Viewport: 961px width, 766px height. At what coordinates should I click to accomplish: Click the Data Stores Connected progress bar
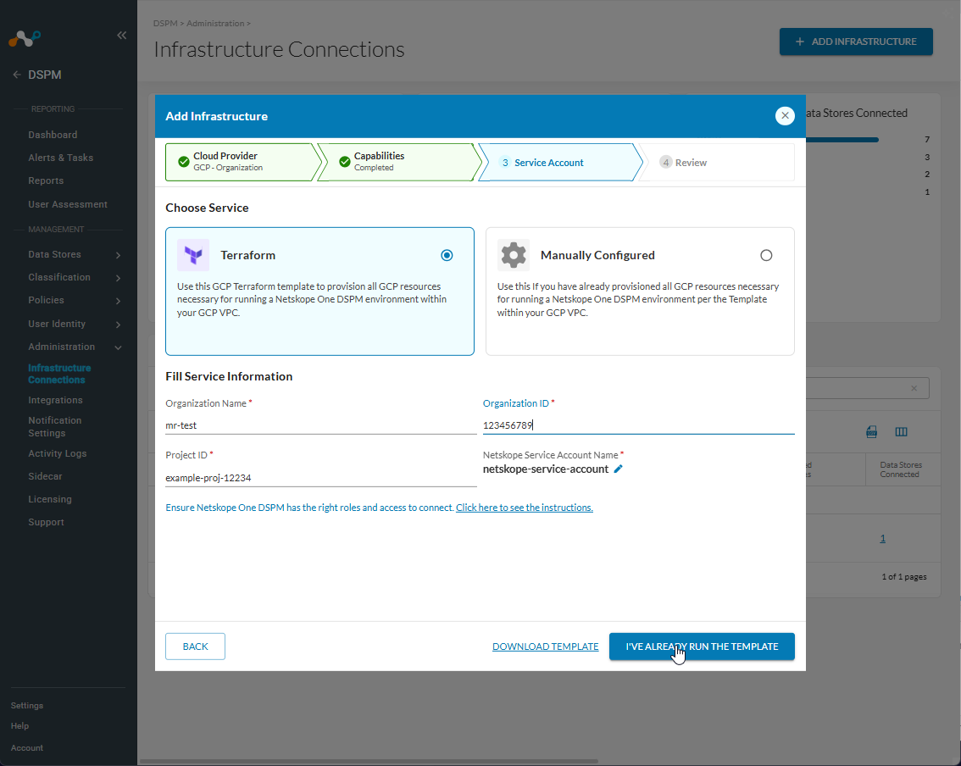coord(842,140)
